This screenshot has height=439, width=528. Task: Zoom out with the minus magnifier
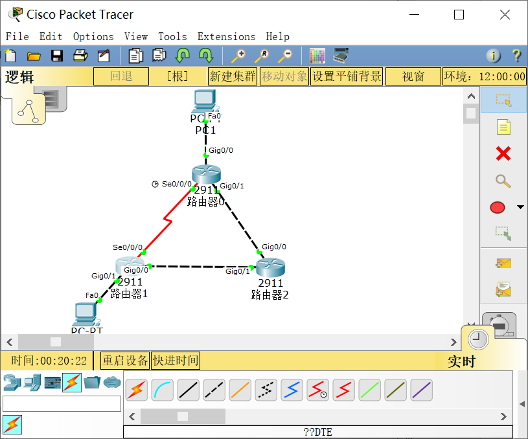coord(285,56)
